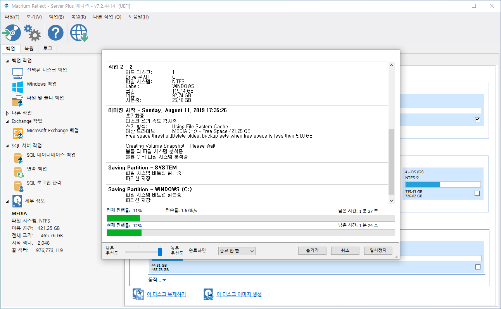
Task: Toggle checkbox for 4 - OS (G:) partition
Action: (477, 193)
